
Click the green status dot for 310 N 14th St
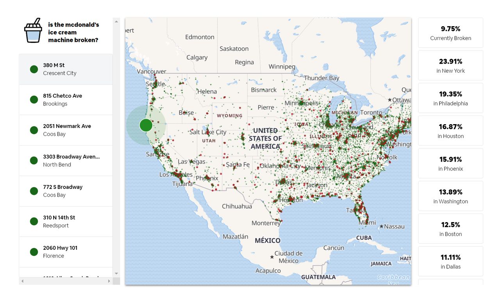(34, 221)
